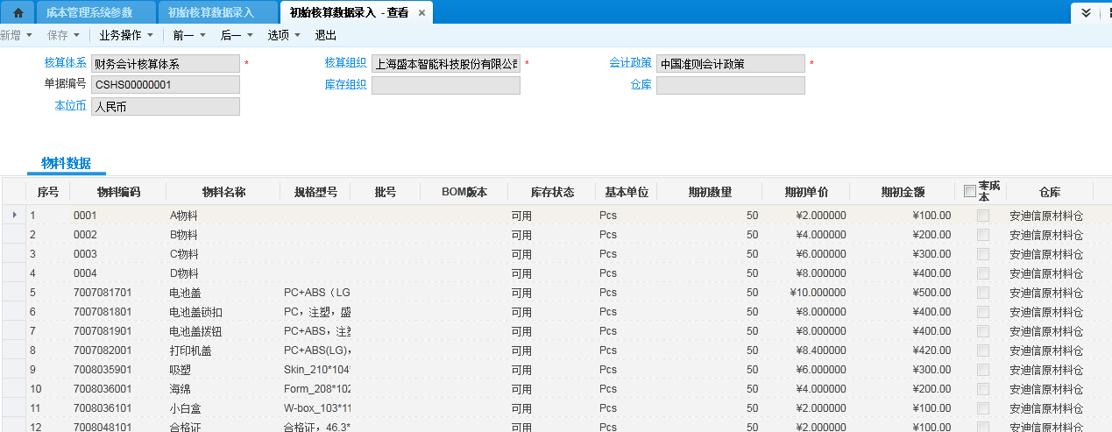Click material code 7008035901
Image resolution: width=1112 pixels, height=432 pixels.
(x=103, y=370)
